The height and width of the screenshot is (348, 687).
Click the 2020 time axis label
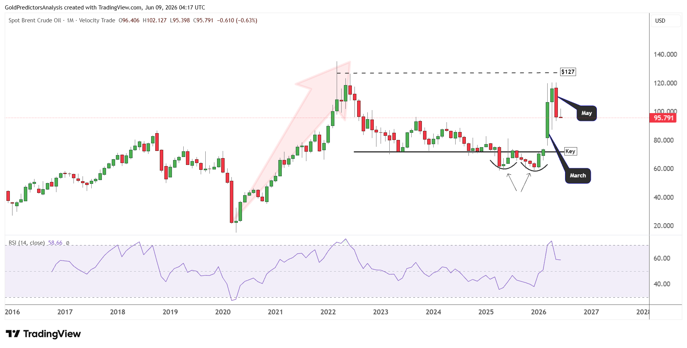pyautogui.click(x=223, y=312)
